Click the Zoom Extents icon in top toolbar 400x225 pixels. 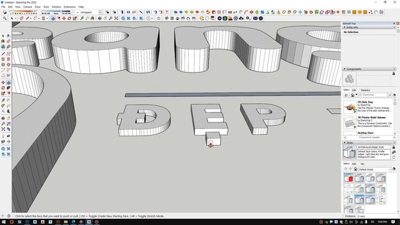pos(116,18)
